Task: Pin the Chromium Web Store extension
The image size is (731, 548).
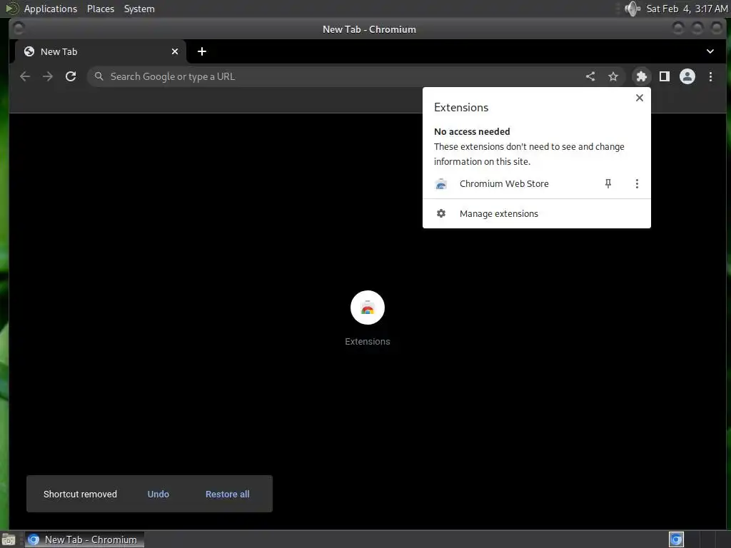Action: [x=608, y=183]
